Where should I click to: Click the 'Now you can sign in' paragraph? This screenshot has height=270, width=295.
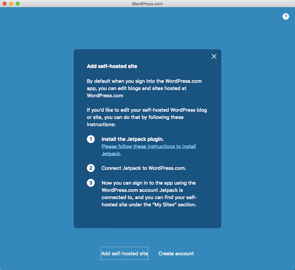[149, 194]
